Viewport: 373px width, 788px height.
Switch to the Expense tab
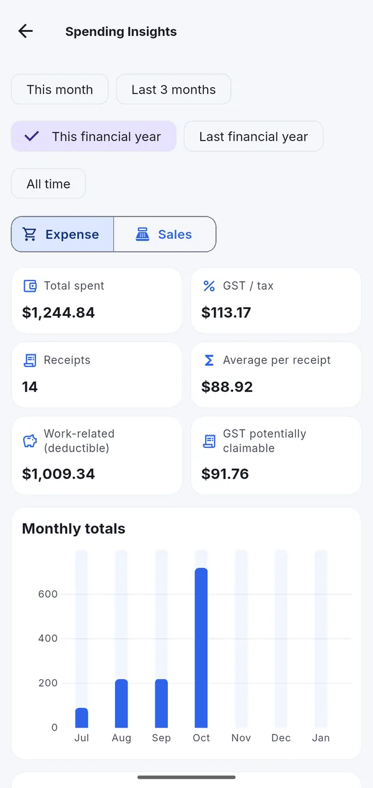[62, 234]
